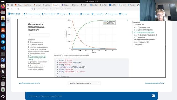Launch OBS Studio from the dock

3,78
